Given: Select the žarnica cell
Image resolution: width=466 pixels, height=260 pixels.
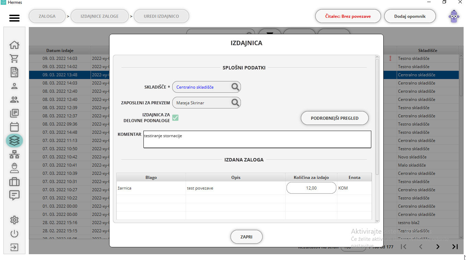Looking at the screenshot, I should pyautogui.click(x=151, y=188).
